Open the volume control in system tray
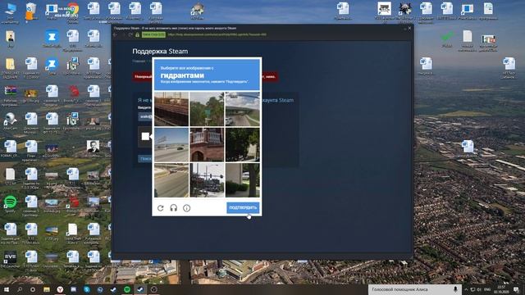 [x=479, y=289]
